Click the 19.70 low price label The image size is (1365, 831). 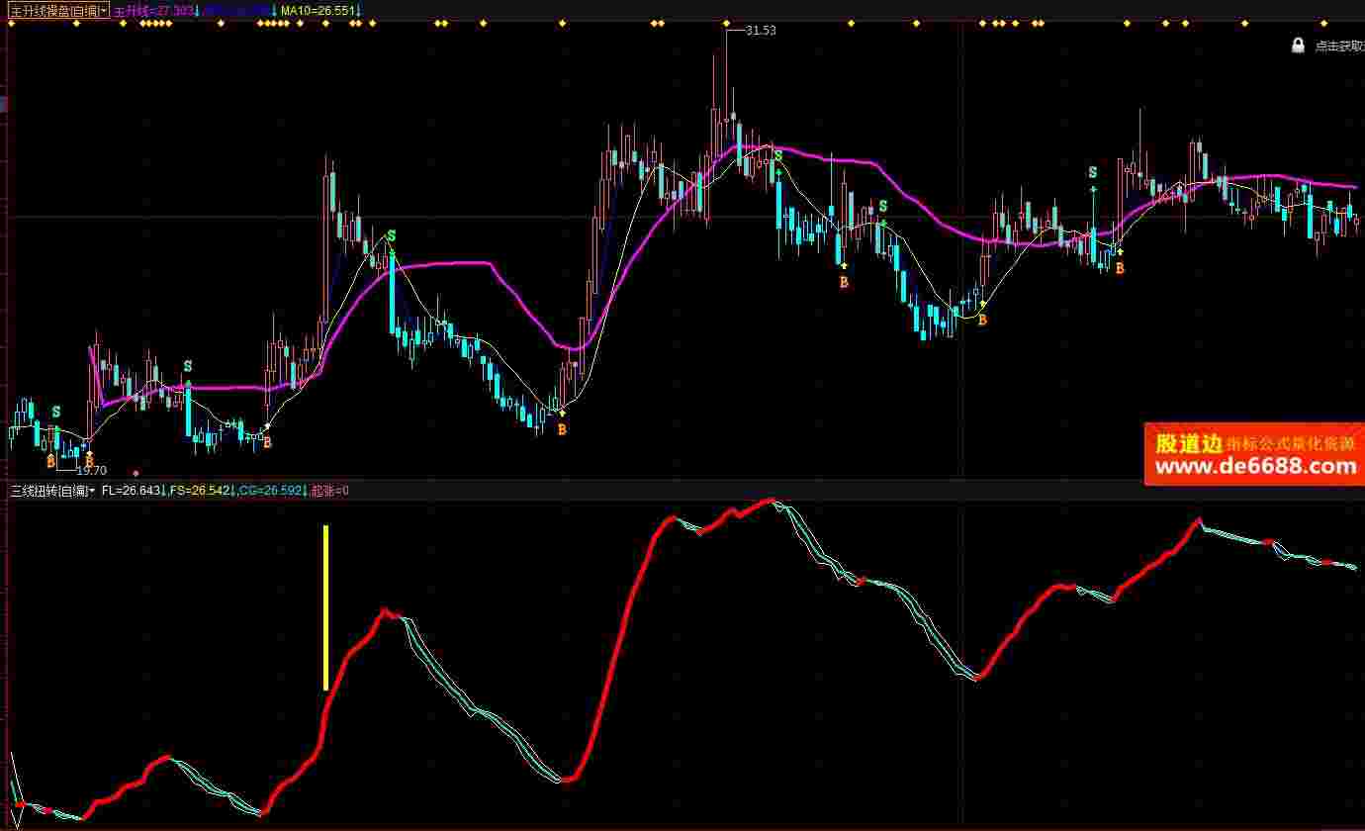point(91,471)
